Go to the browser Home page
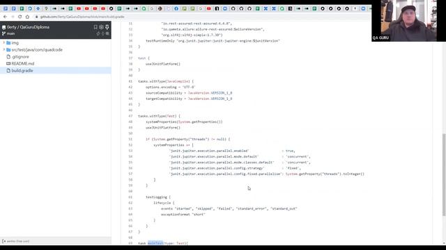Viewport: 446px width, 250px height. 27,17
